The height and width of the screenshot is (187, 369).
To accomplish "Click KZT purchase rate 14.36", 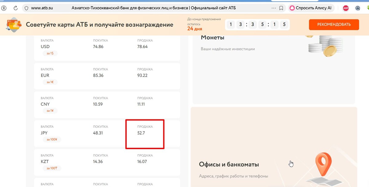I will click(x=98, y=161).
